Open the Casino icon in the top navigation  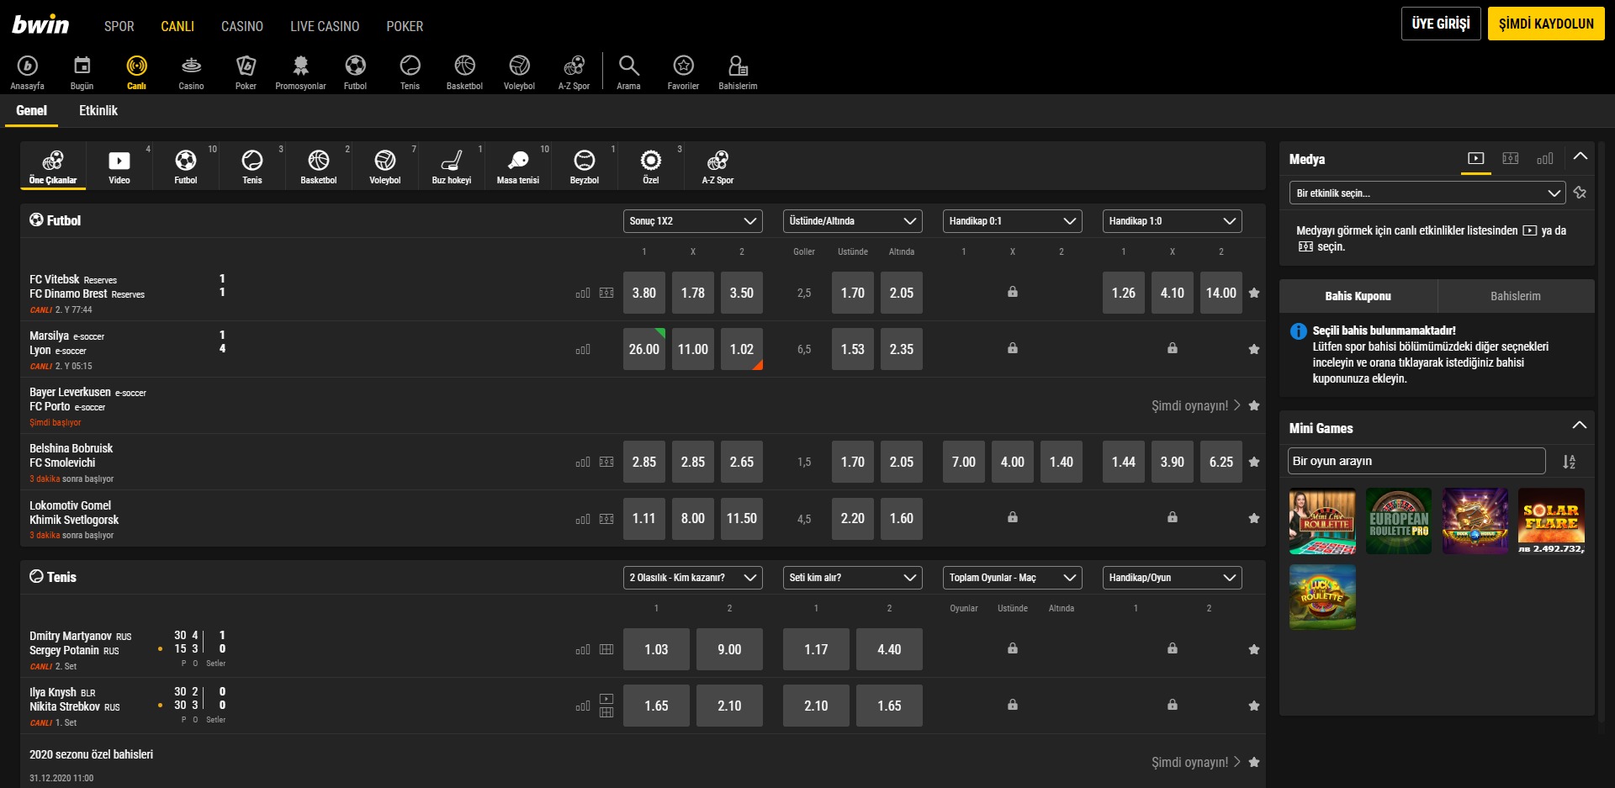(x=191, y=72)
